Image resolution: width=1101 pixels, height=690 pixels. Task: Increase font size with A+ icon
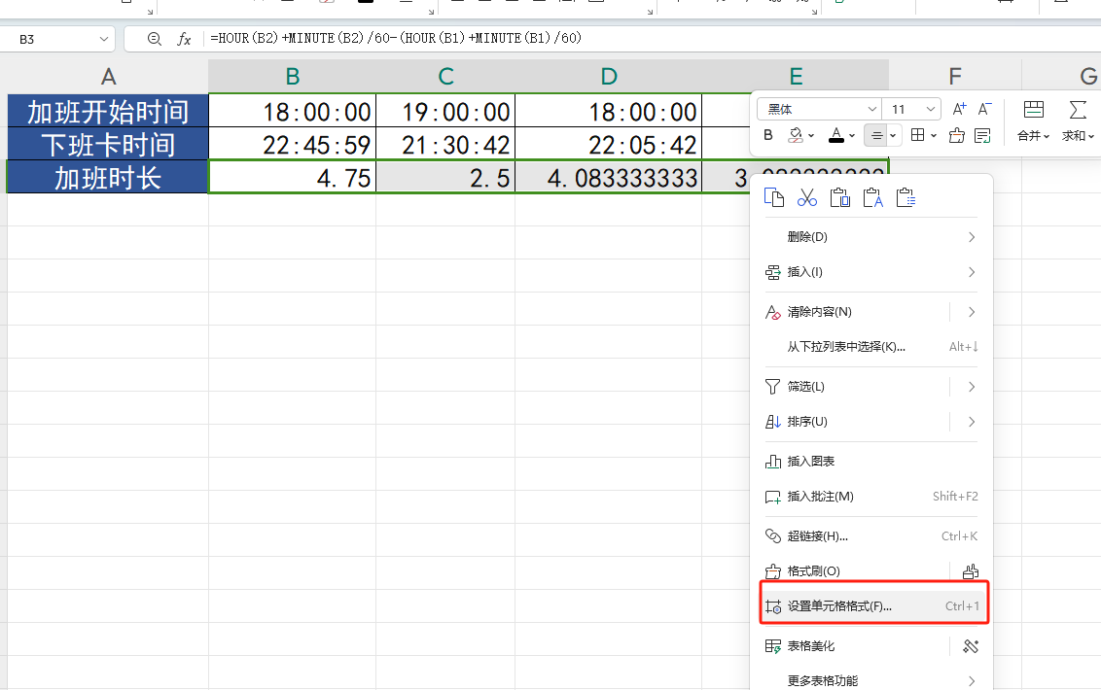[x=958, y=109]
